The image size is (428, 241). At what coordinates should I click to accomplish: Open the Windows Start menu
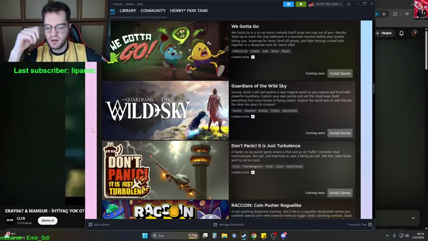point(145,236)
